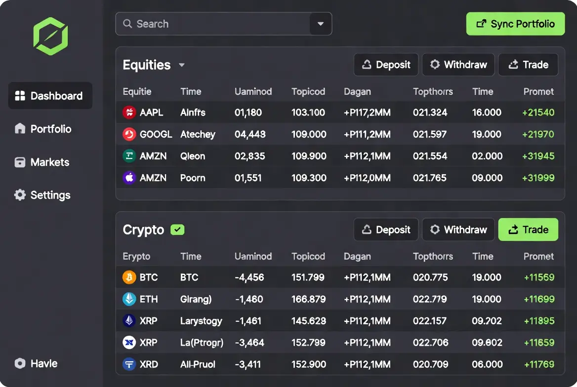577x387 pixels.
Task: Click the green hexagon app logo
Action: 50,36
